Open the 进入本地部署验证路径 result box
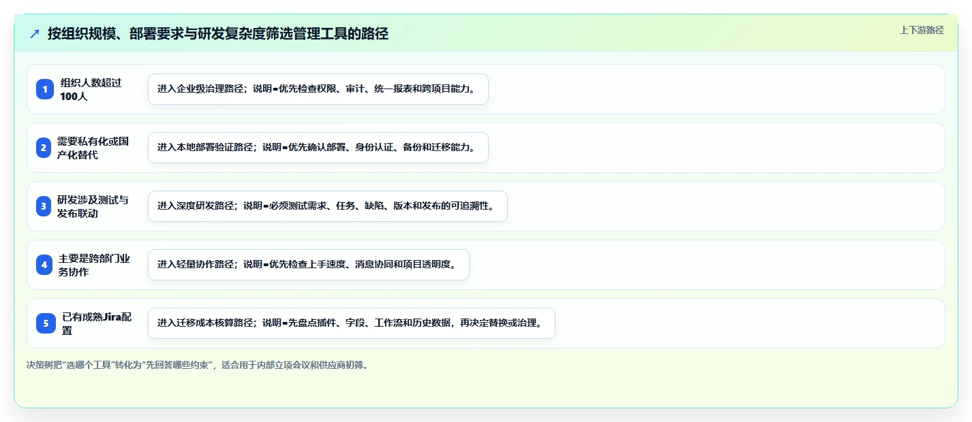The image size is (972, 422). coord(318,148)
